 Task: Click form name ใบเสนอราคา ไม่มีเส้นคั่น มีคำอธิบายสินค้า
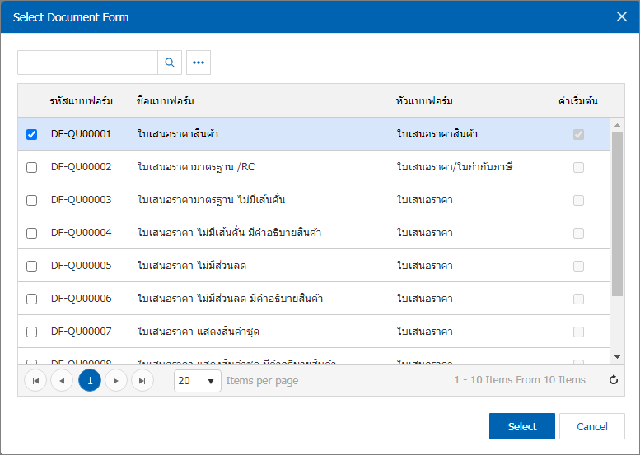pyautogui.click(x=229, y=233)
